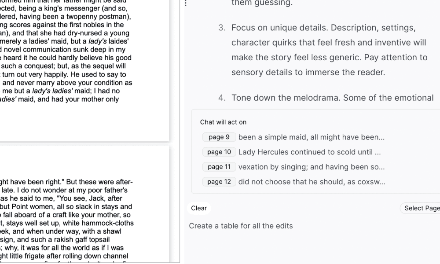The image size is (440, 264).
Task: Click the 'Chat will act on' heading
Action: [223, 122]
